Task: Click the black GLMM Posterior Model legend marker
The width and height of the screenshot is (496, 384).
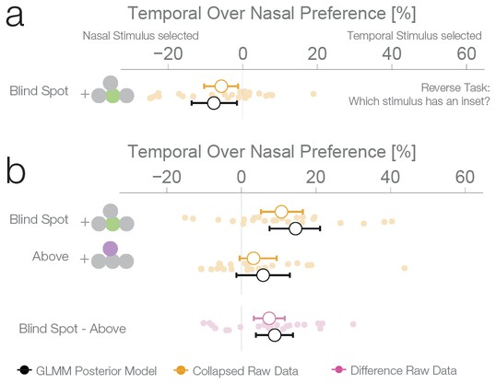Action: coord(24,370)
